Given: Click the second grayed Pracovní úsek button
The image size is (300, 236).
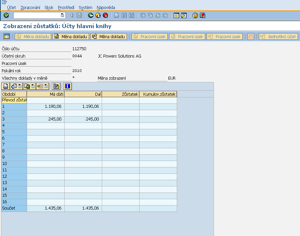Looking at the screenshot, I should pyautogui.click(x=187, y=36).
